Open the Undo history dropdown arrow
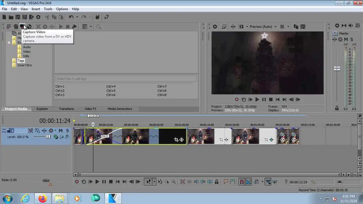The width and height of the screenshot is (363, 204). (x=77, y=17)
